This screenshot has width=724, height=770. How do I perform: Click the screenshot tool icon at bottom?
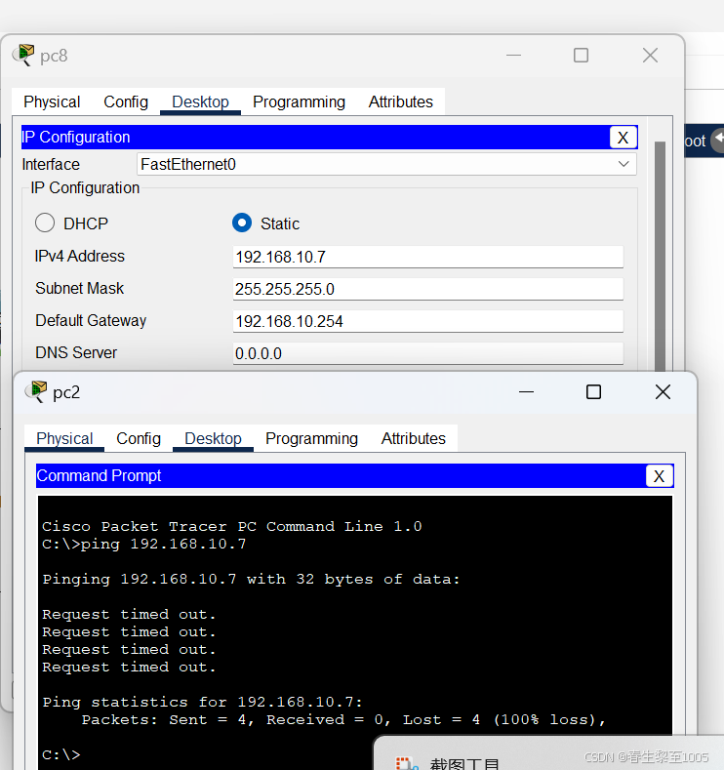(407, 763)
